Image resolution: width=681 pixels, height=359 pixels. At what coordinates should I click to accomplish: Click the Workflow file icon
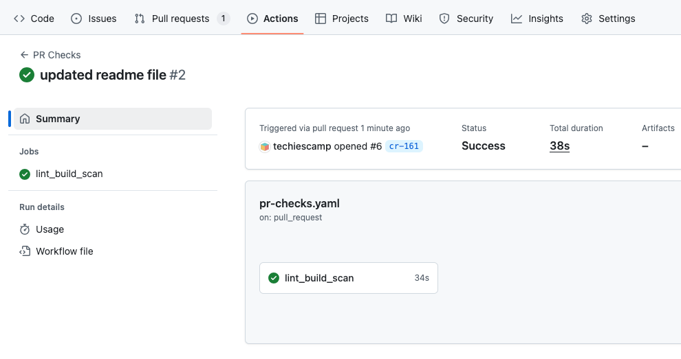(x=25, y=251)
